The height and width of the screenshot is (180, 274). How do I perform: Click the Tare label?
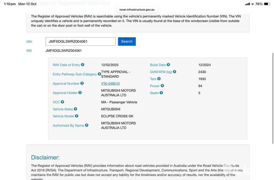coord(153,79)
